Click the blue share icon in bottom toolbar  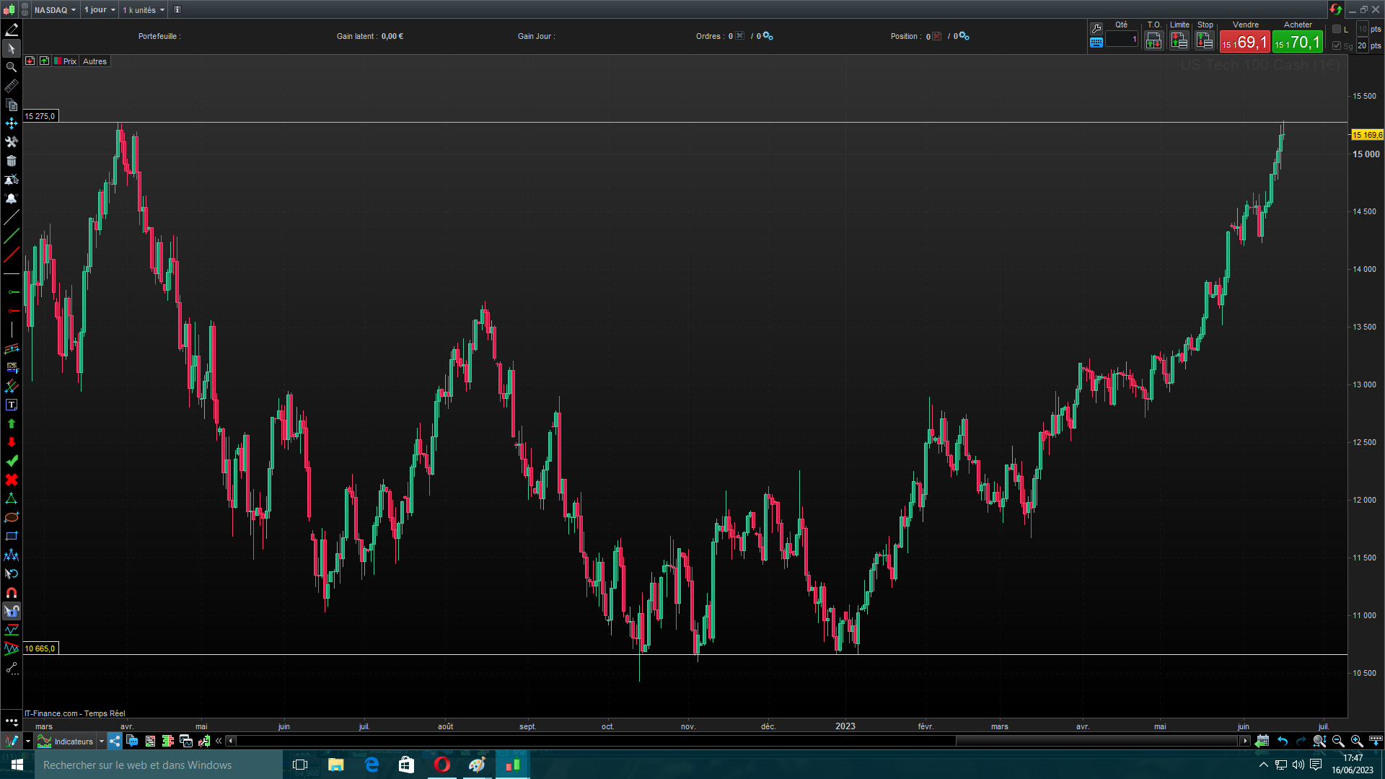[115, 741]
